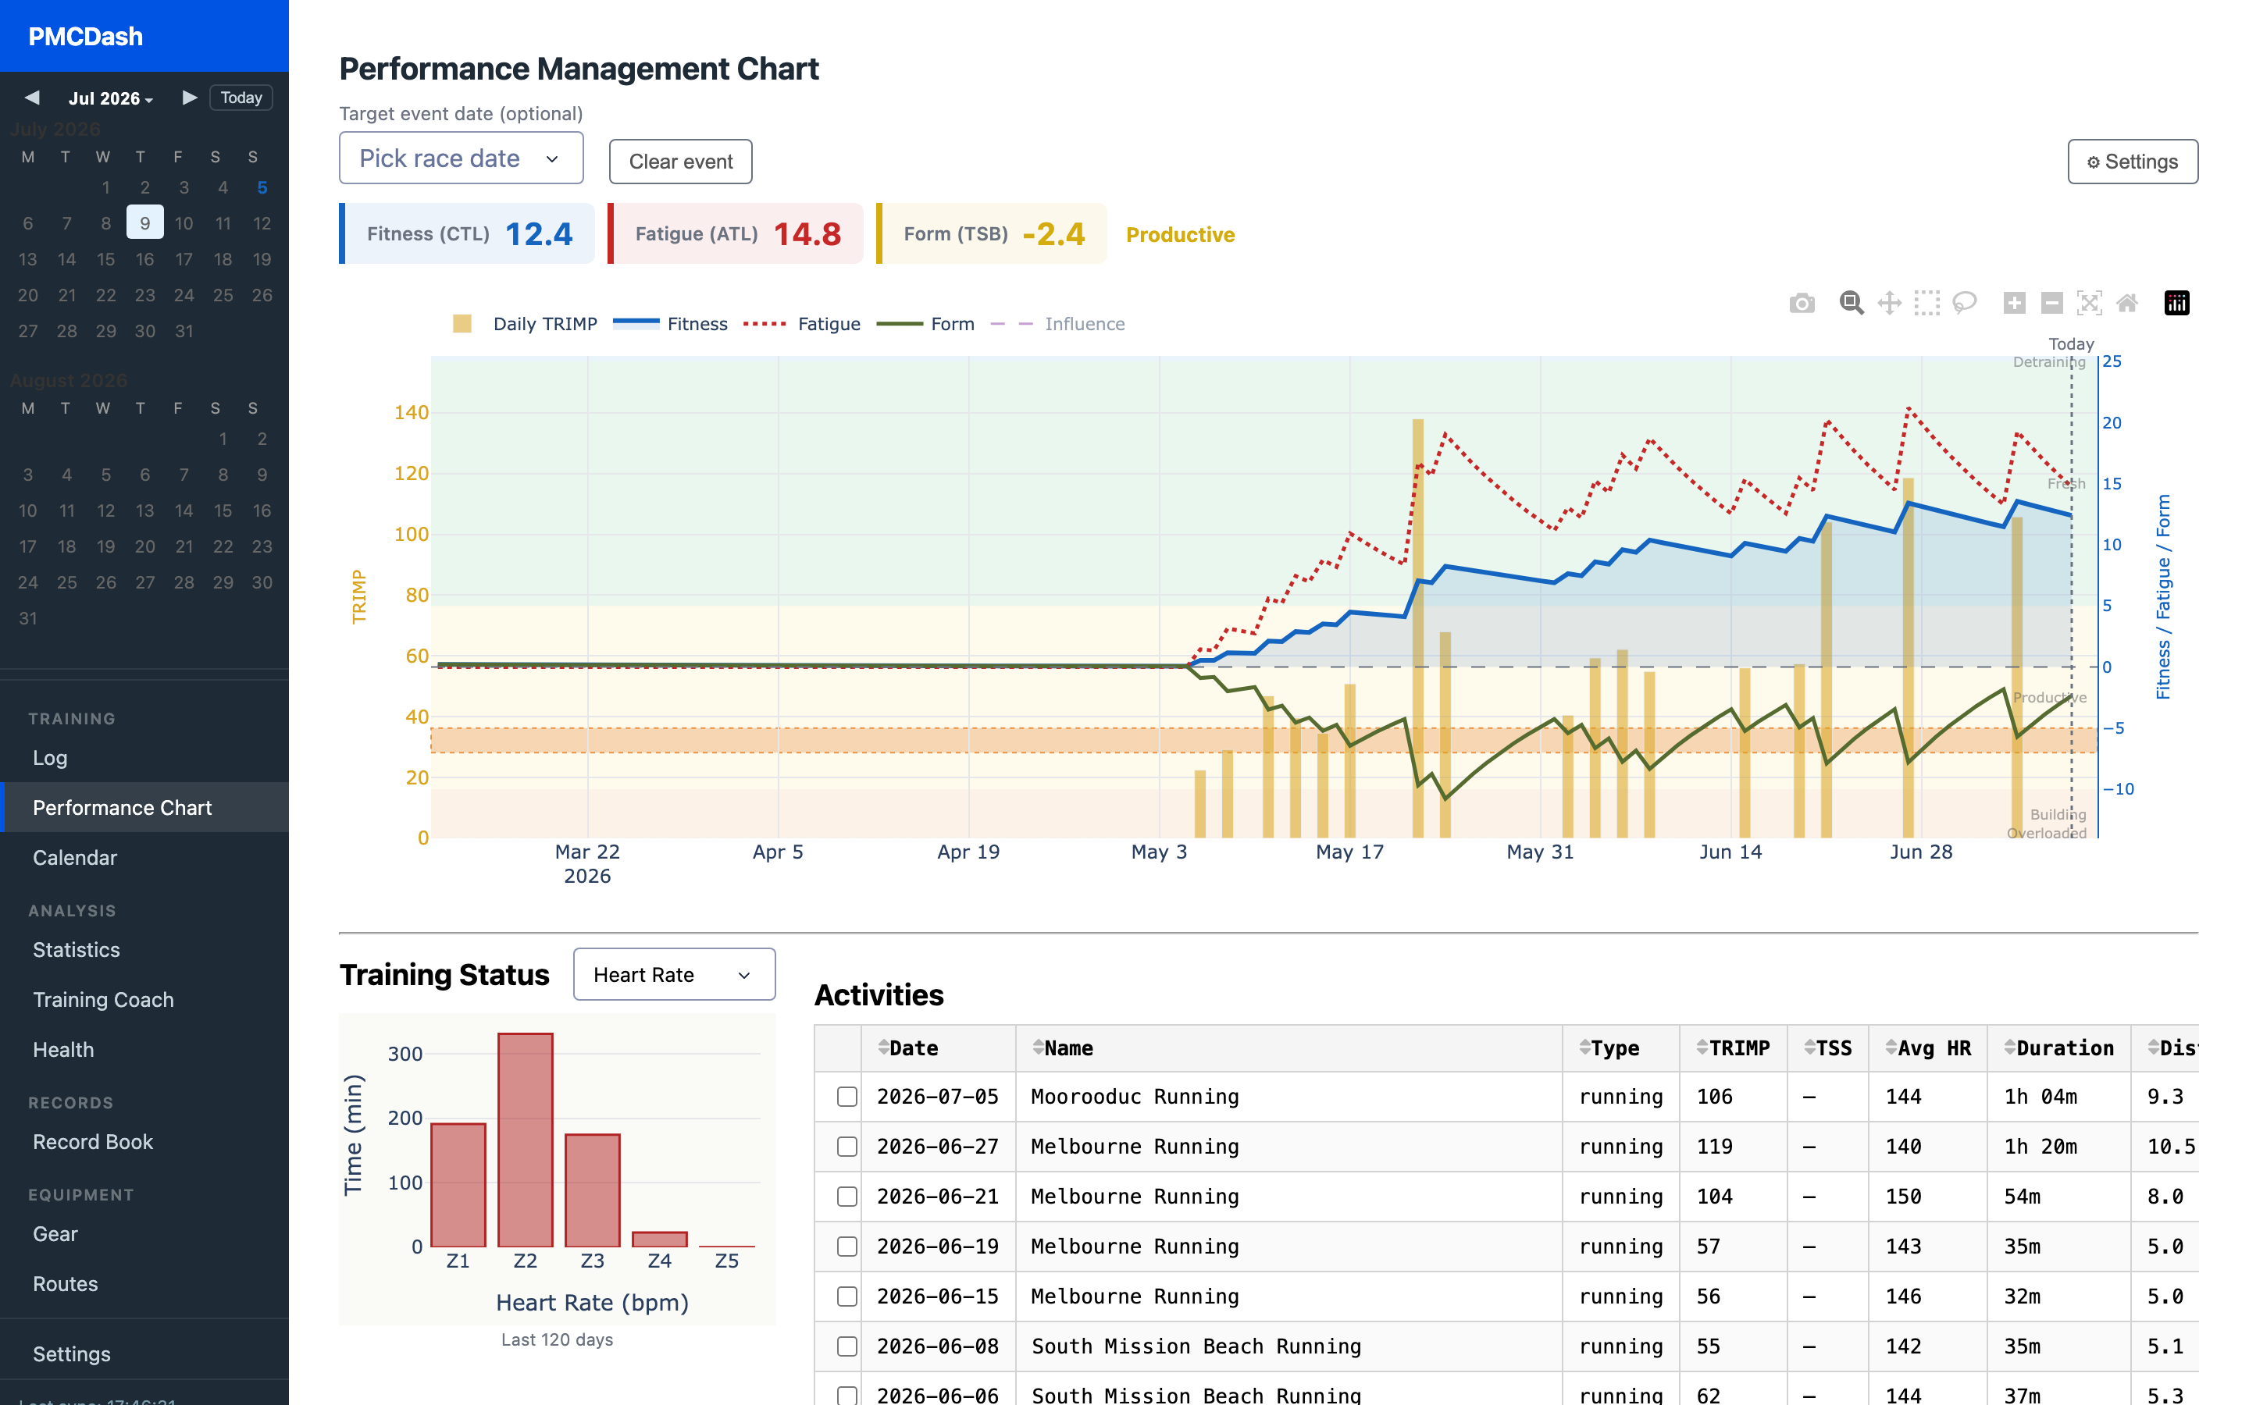Jump to Today in calendar

[x=241, y=98]
